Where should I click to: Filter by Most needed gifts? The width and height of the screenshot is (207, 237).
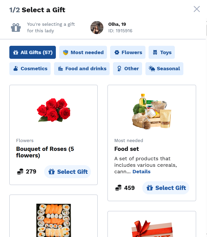tap(83, 52)
